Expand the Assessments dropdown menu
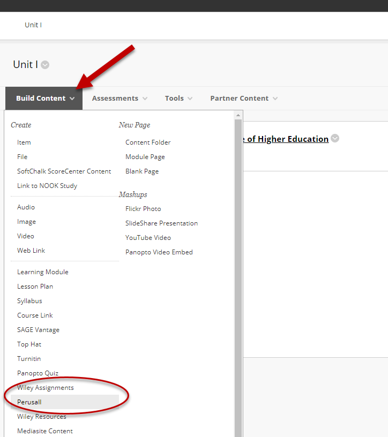This screenshot has height=437, width=388. coord(120,99)
